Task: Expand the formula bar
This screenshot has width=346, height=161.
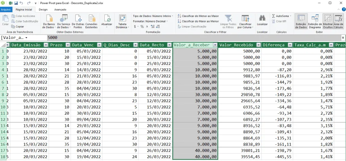Action: [x=343, y=38]
